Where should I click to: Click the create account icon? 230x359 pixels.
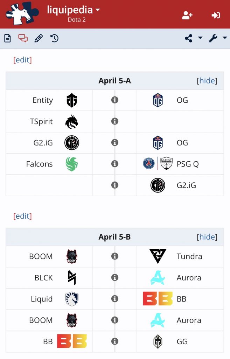point(187,15)
